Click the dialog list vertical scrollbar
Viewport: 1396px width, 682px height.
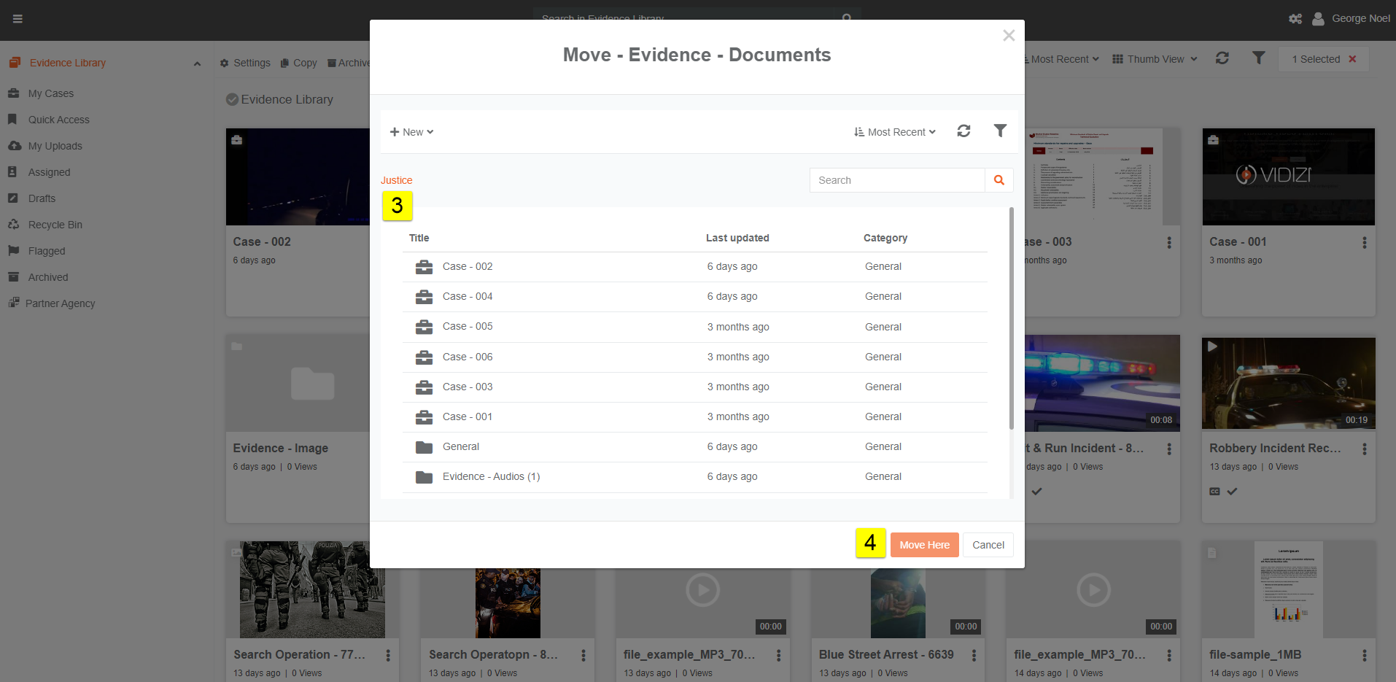[x=1011, y=321]
